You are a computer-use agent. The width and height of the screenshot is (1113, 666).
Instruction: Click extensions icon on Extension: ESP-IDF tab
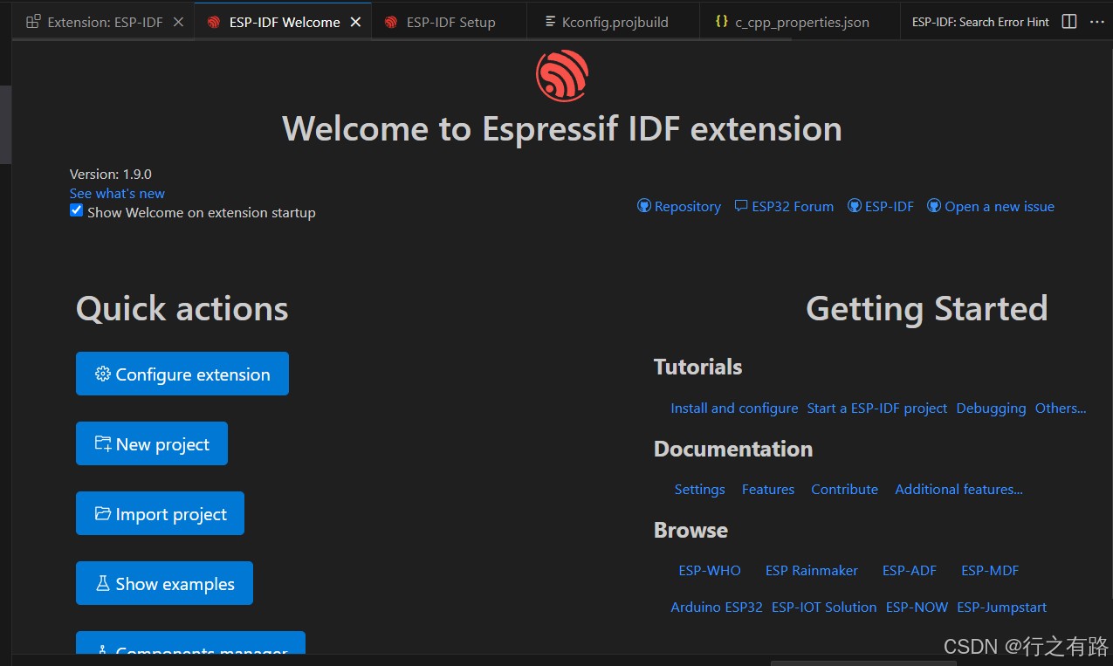(x=33, y=22)
